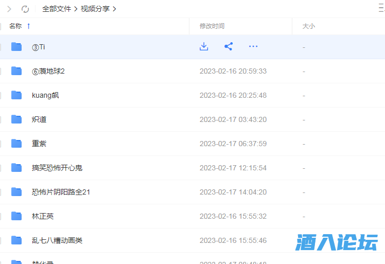This screenshot has width=385, height=264.
Task: Refresh the current file list
Action: tap(25, 9)
